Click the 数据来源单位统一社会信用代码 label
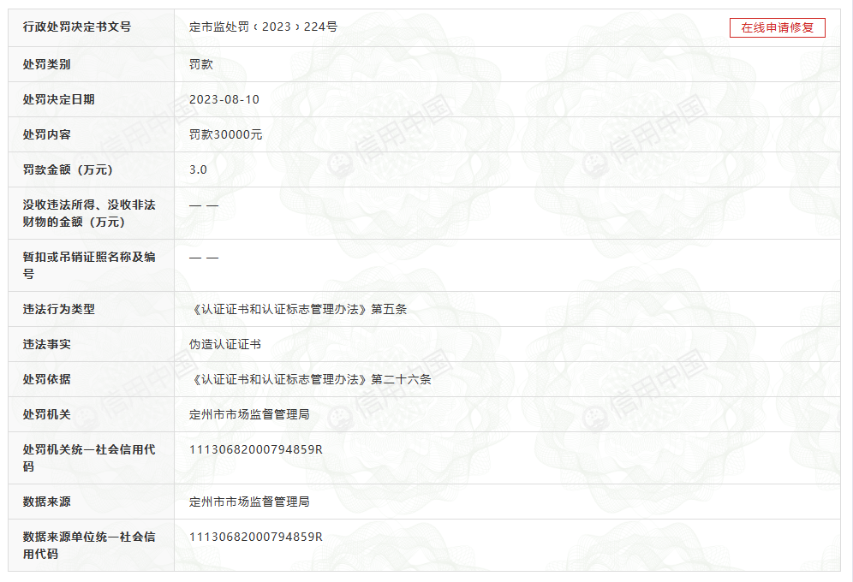The image size is (853, 582). [89, 545]
